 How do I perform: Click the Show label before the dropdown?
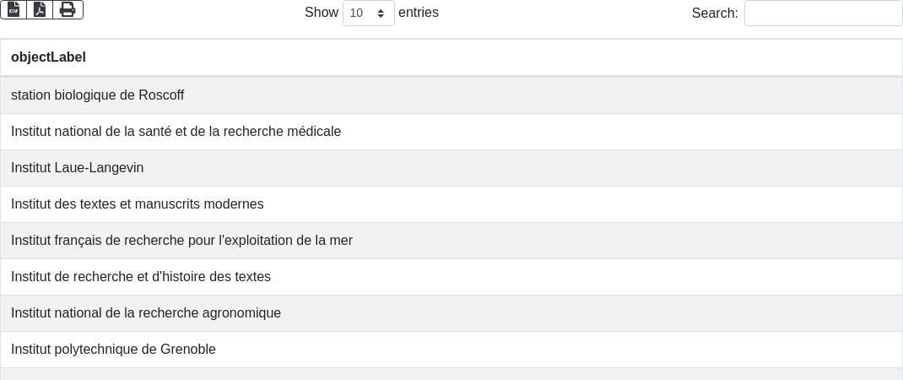tap(321, 13)
